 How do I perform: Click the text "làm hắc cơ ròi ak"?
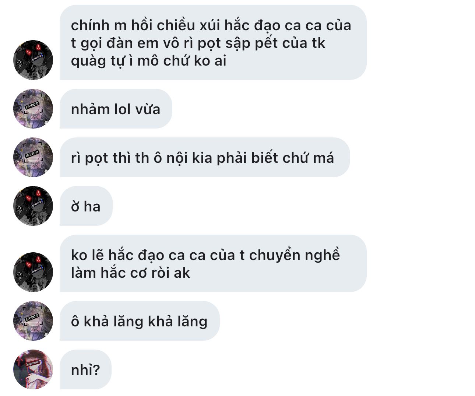tap(130, 273)
